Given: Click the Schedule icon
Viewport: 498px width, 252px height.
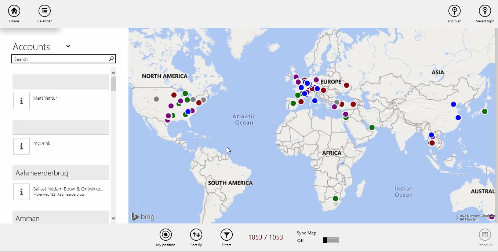Looking at the screenshot, I should [484, 235].
